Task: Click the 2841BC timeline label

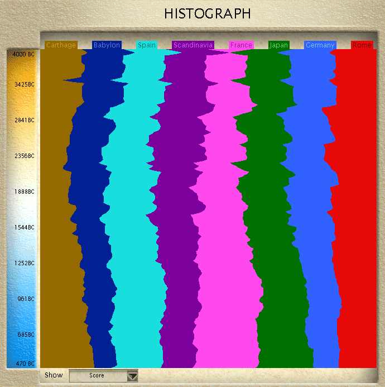Action: (x=25, y=120)
